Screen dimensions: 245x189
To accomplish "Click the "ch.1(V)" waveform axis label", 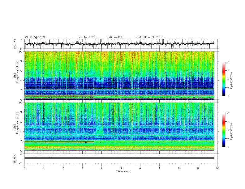I will (15, 44).
